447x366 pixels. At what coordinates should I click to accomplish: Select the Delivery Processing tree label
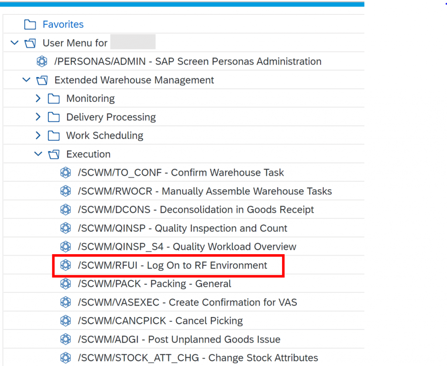tap(111, 117)
